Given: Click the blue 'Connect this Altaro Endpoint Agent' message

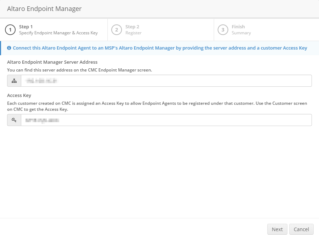Looking at the screenshot, I should click(x=160, y=48).
